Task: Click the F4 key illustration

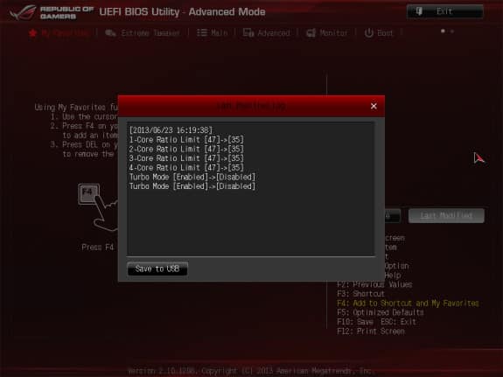Action: coord(88,194)
